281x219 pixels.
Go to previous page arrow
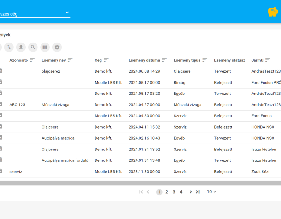pyautogui.click(x=148, y=192)
